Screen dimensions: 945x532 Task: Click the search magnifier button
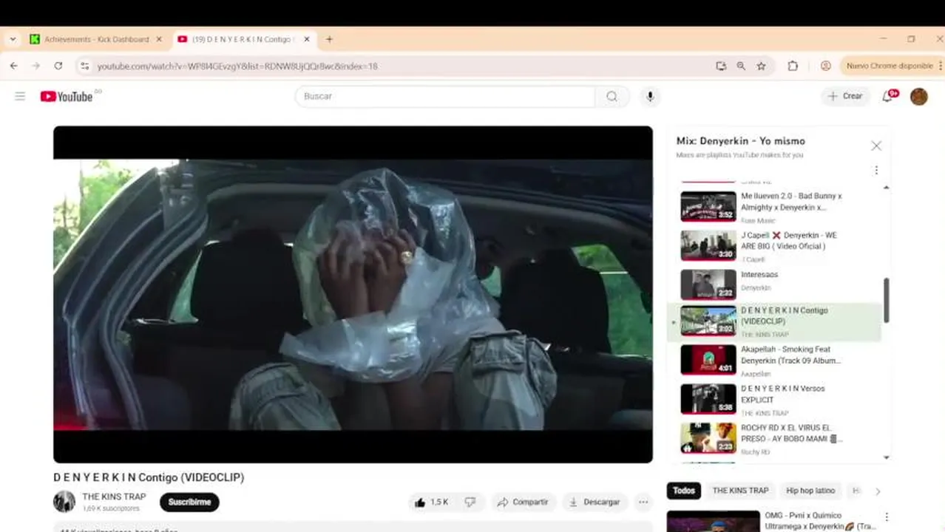tap(612, 96)
